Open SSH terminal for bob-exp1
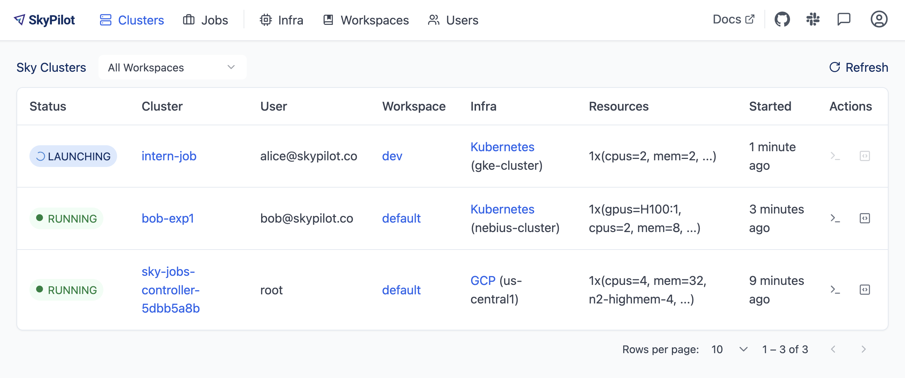Viewport: 905px width, 378px height. click(835, 218)
